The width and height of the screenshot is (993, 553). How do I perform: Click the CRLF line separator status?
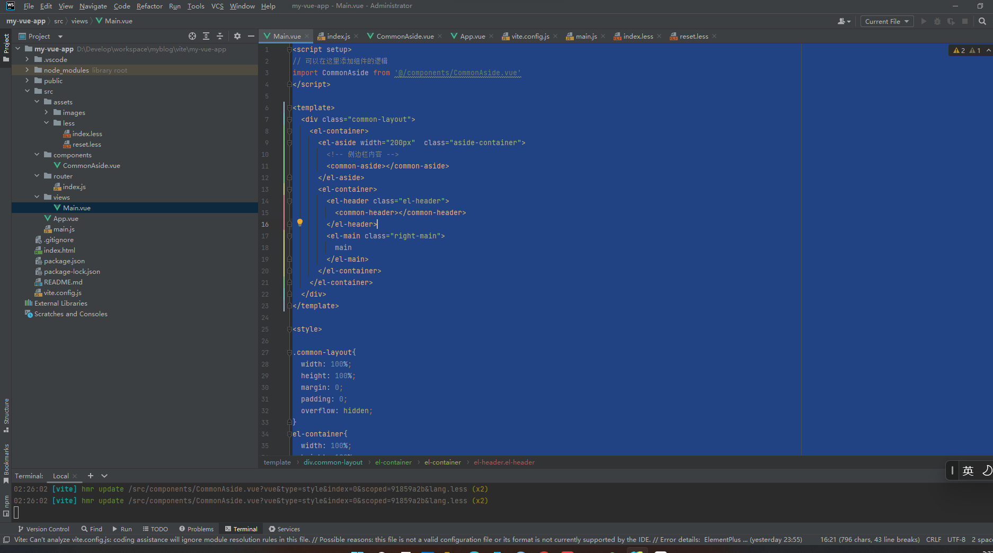[934, 539]
